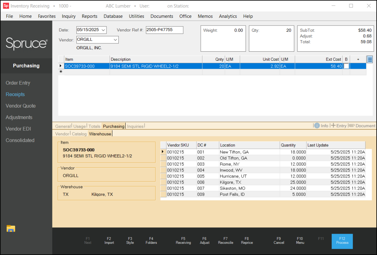Open the Inquiry menu
Image resolution: width=377 pixels, height=255 pixels.
(x=68, y=16)
